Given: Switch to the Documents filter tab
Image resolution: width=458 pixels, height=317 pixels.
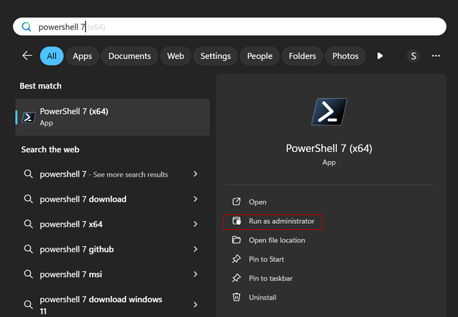Looking at the screenshot, I should [x=129, y=56].
